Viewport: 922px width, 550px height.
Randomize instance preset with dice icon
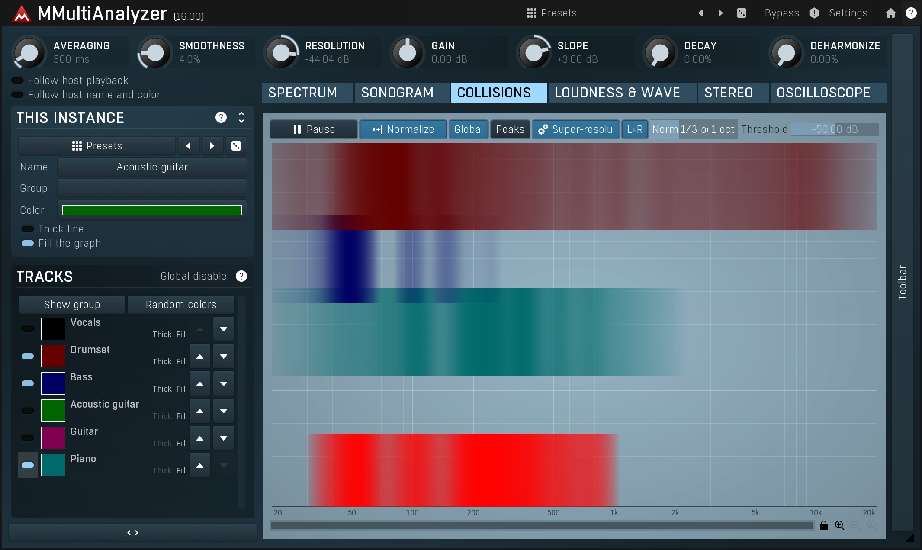click(x=236, y=146)
